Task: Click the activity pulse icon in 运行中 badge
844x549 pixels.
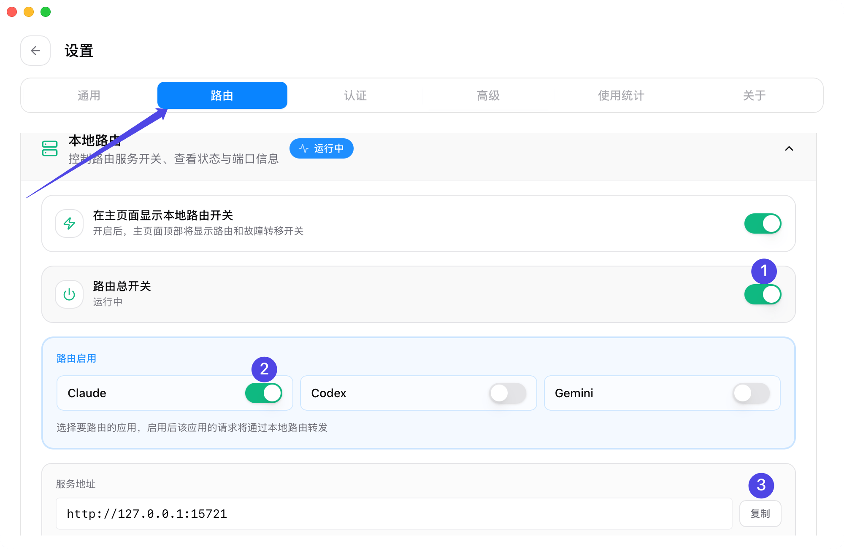Action: tap(304, 148)
